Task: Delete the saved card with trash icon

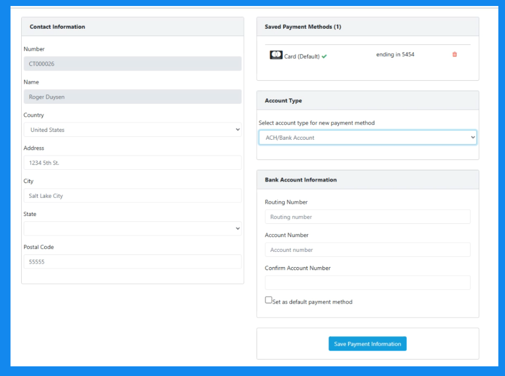Action: [454, 54]
